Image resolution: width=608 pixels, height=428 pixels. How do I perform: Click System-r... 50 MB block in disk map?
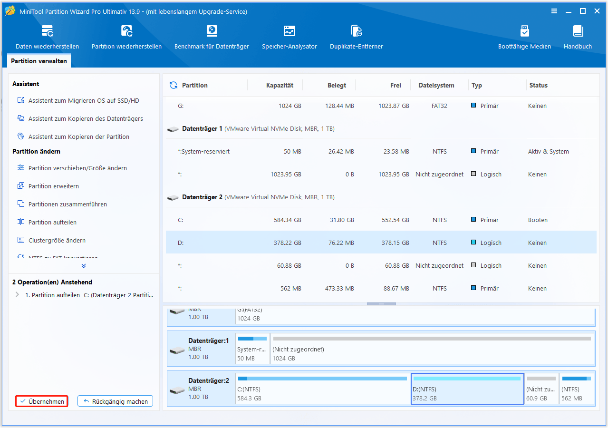point(252,349)
